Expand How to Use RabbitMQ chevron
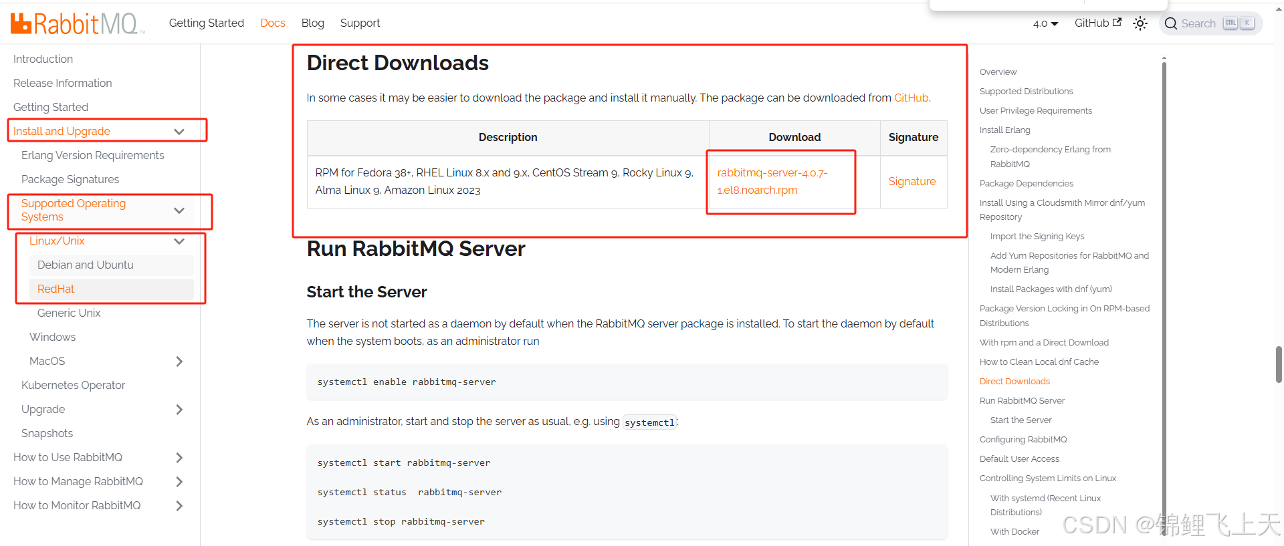The width and height of the screenshot is (1284, 546). point(179,458)
